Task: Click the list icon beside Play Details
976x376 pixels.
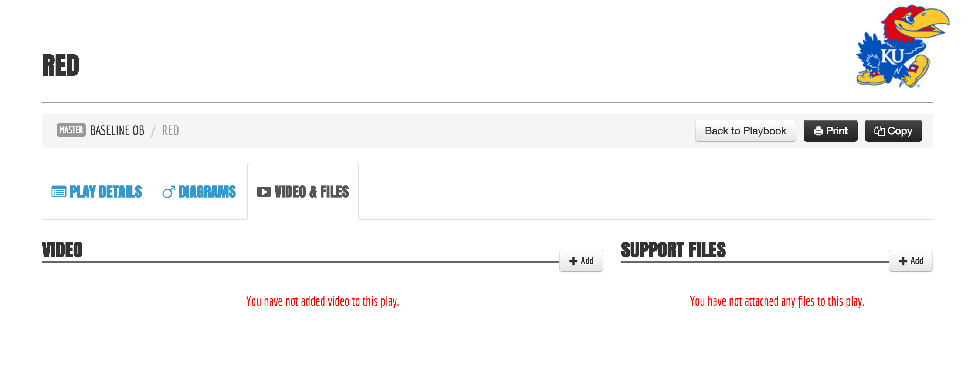Action: [59, 192]
